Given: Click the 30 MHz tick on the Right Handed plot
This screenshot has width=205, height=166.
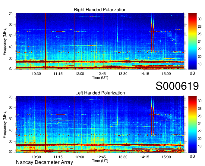Looking at the screenshot, I should click(x=11, y=58).
